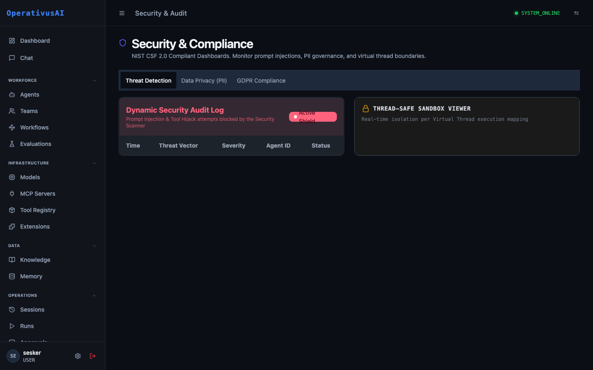
Task: Open Sessions in sidebar
Action: [x=52, y=310]
